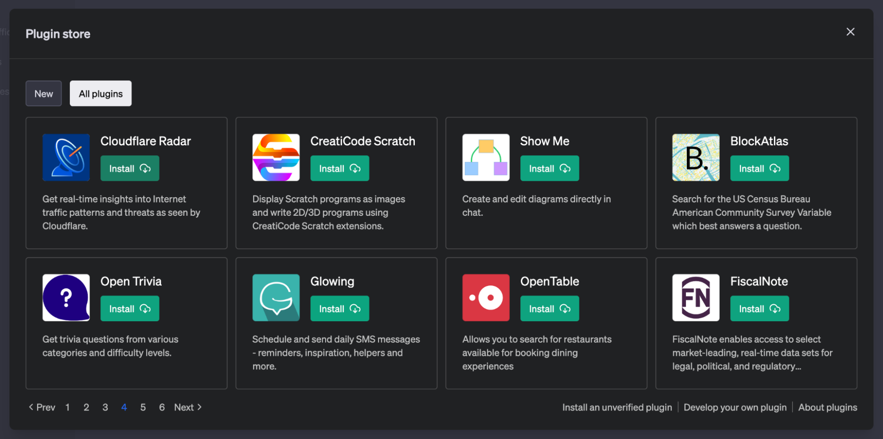Image resolution: width=883 pixels, height=439 pixels.
Task: Jump to page 2
Action: click(86, 407)
